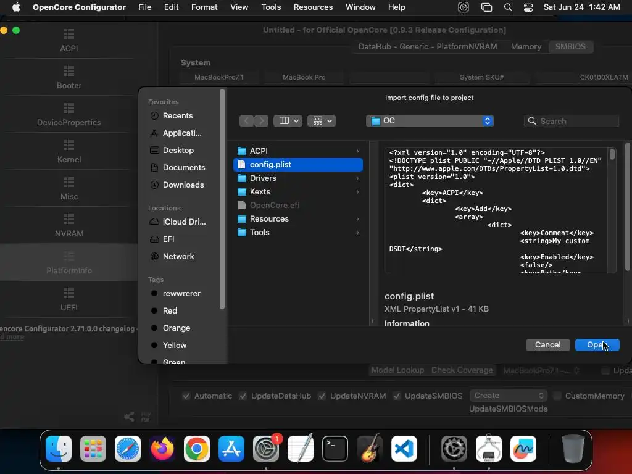Switch to the SMBIOS tab
This screenshot has width=632, height=474.
570,47
